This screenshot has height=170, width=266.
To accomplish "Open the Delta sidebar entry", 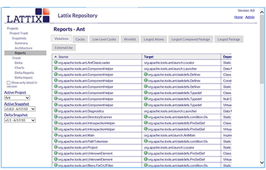I will 19,63.
